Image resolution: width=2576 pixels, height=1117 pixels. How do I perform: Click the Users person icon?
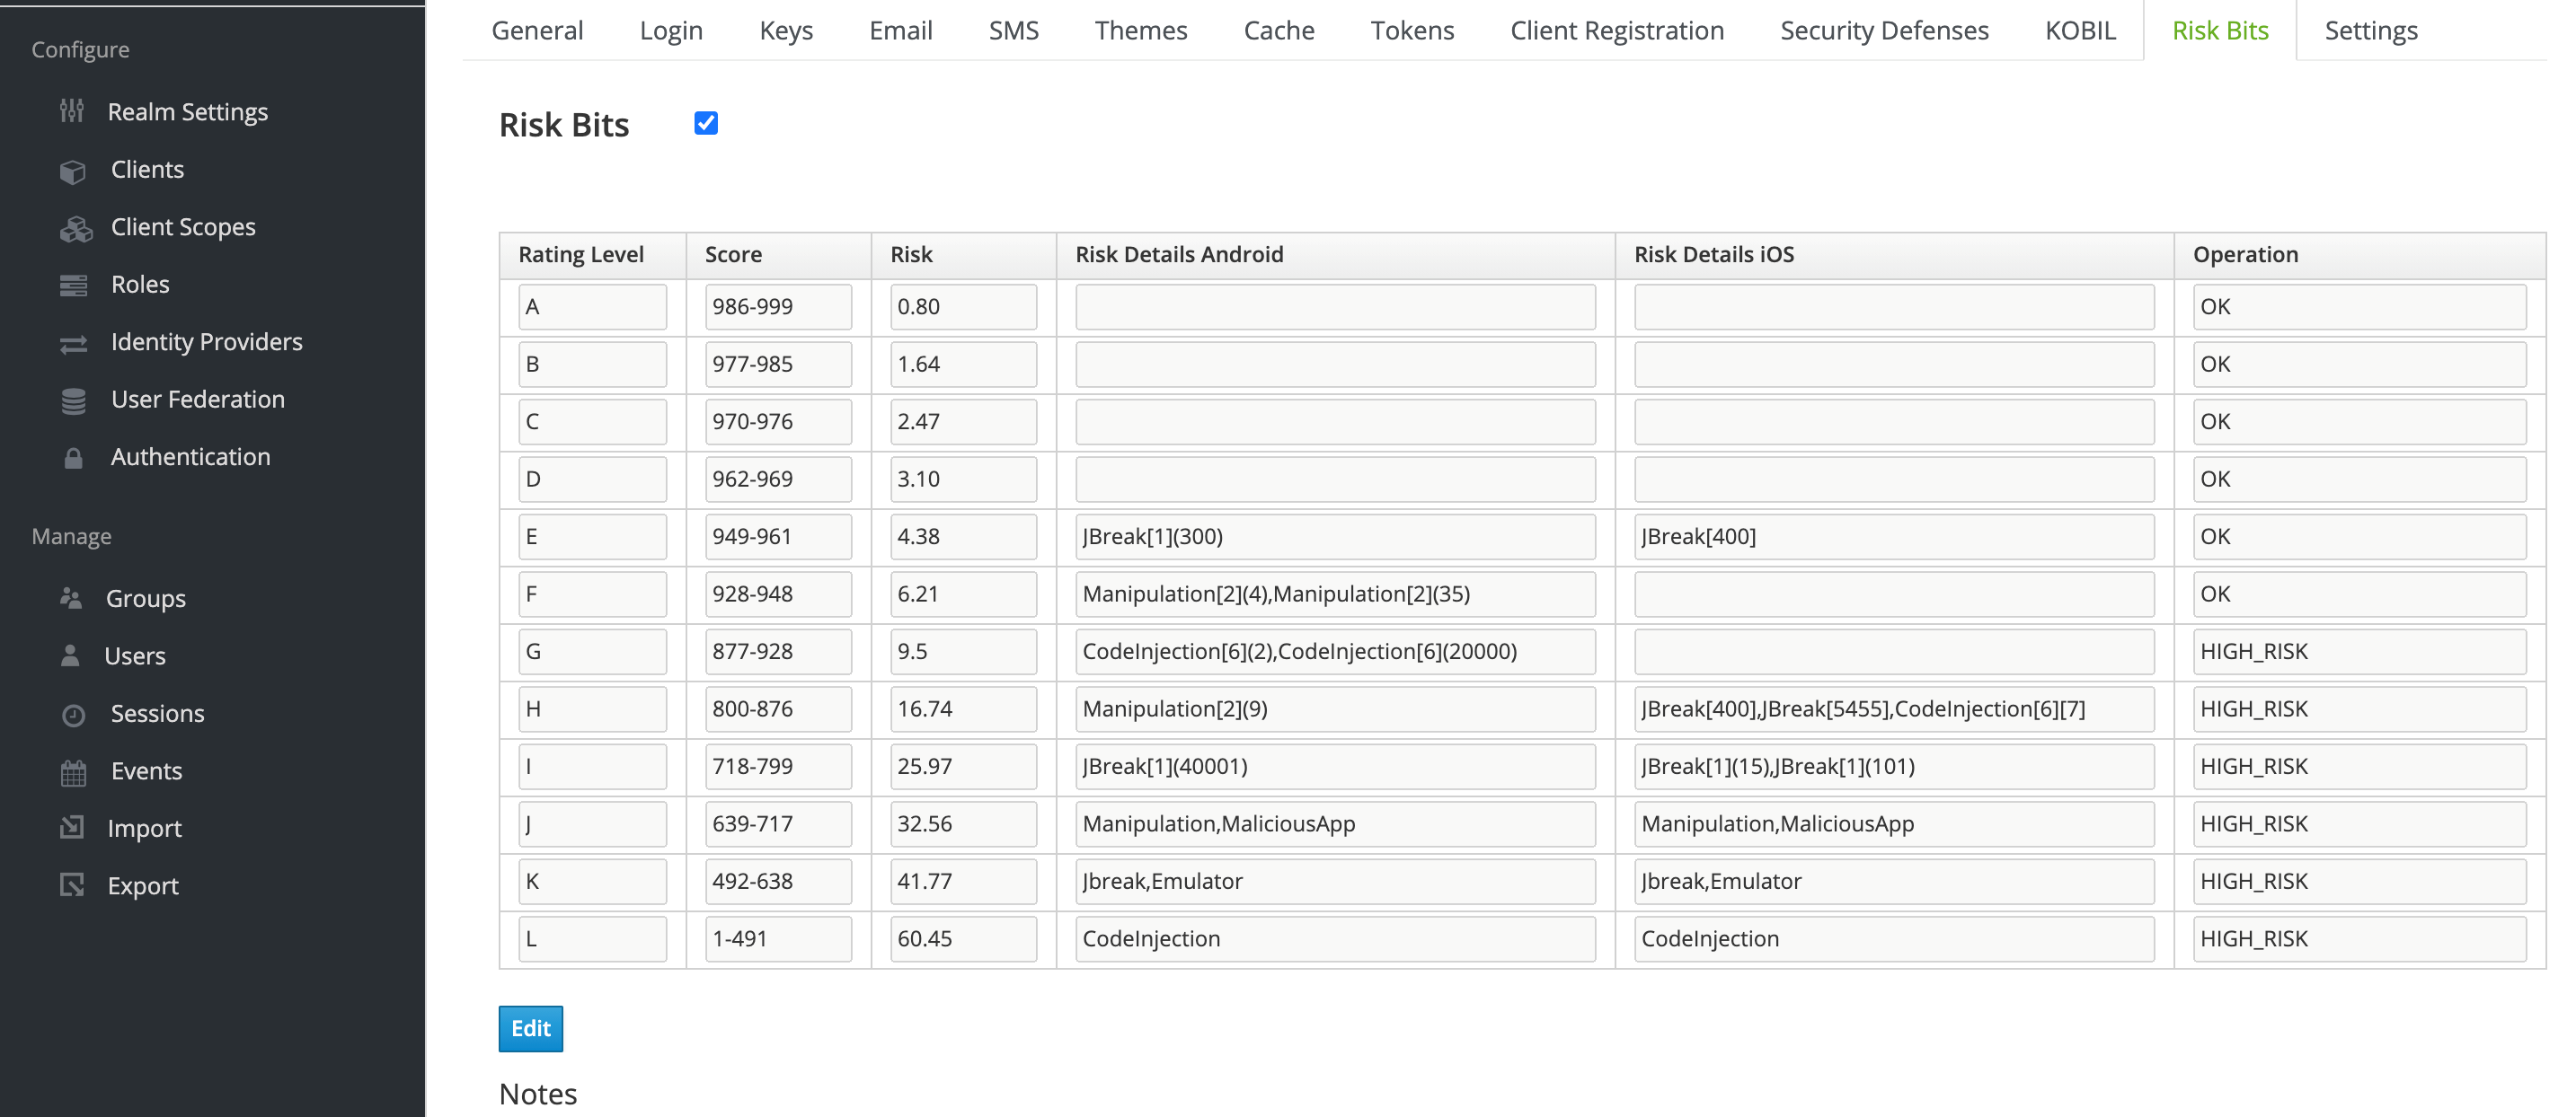(70, 655)
